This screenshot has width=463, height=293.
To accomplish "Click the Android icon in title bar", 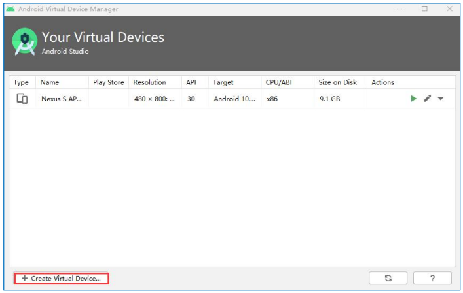I will pos(10,9).
